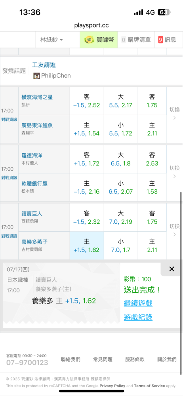Close the bet confirmation popup
The width and height of the screenshot is (183, 396).
point(172,269)
